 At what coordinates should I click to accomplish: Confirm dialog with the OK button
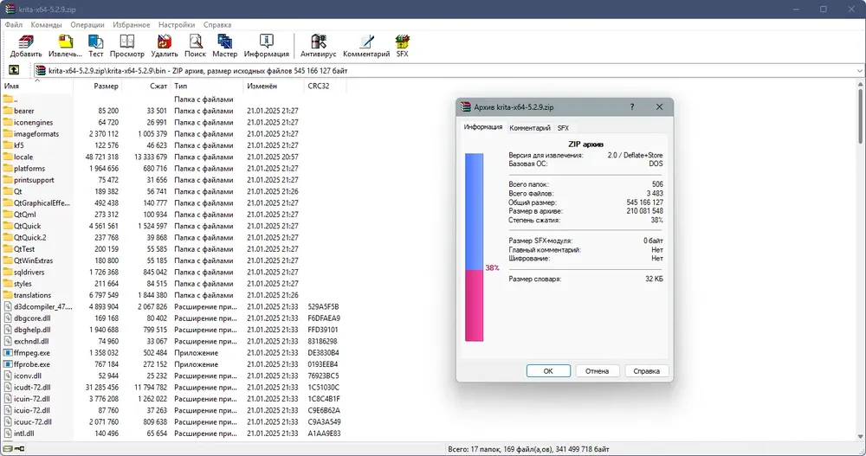(x=548, y=371)
